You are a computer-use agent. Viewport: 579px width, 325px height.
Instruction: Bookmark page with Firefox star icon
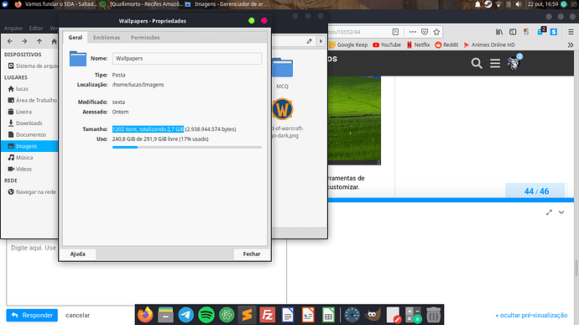(x=436, y=32)
